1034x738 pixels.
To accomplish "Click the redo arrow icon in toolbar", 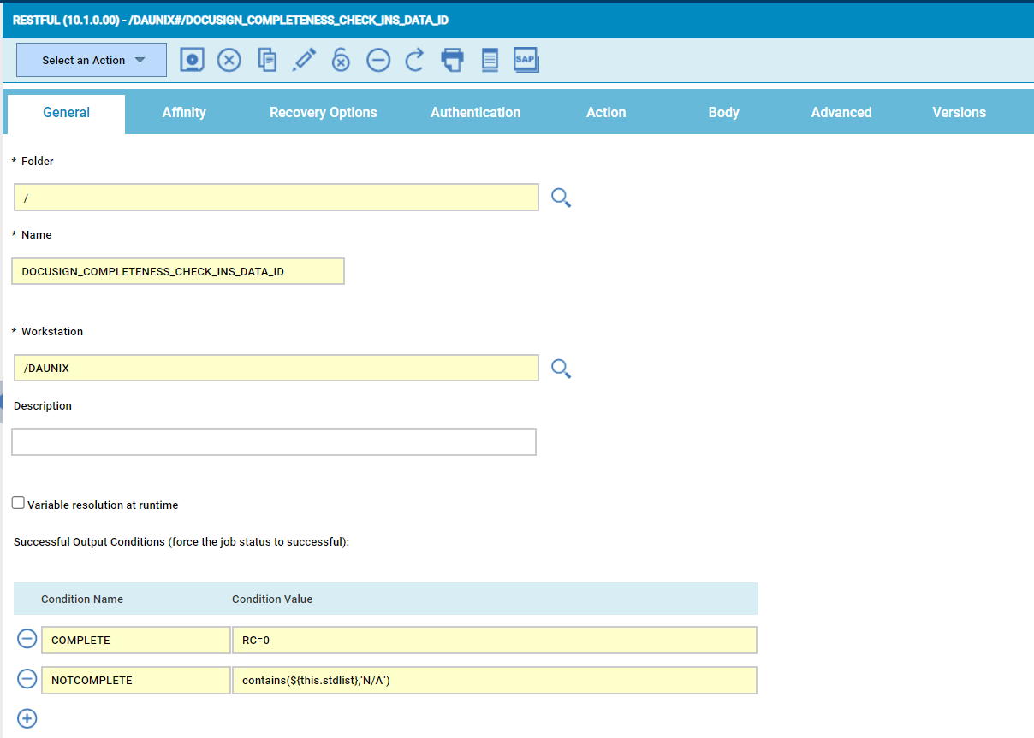I will click(x=414, y=60).
